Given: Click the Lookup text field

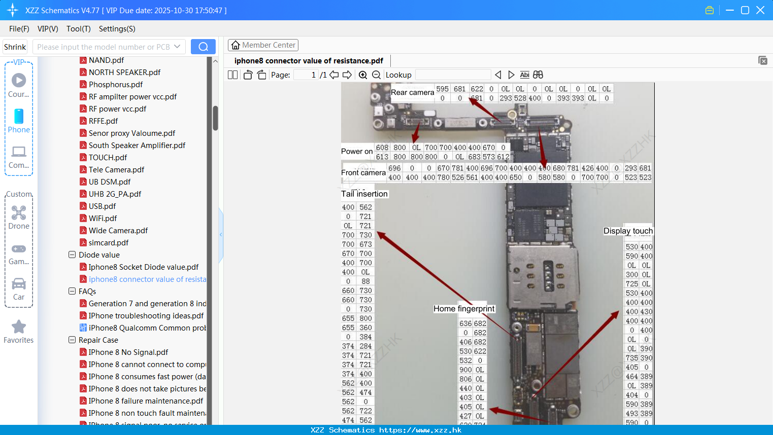Looking at the screenshot, I should click(453, 75).
